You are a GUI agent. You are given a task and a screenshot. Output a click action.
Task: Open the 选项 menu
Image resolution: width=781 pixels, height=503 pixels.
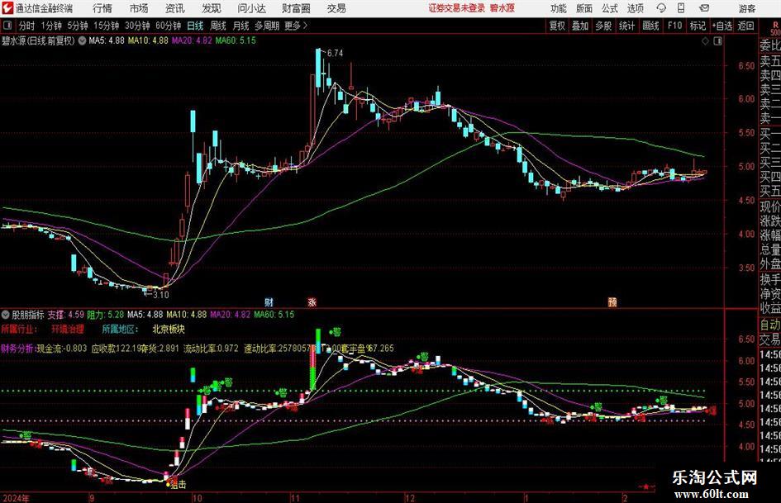coord(635,8)
